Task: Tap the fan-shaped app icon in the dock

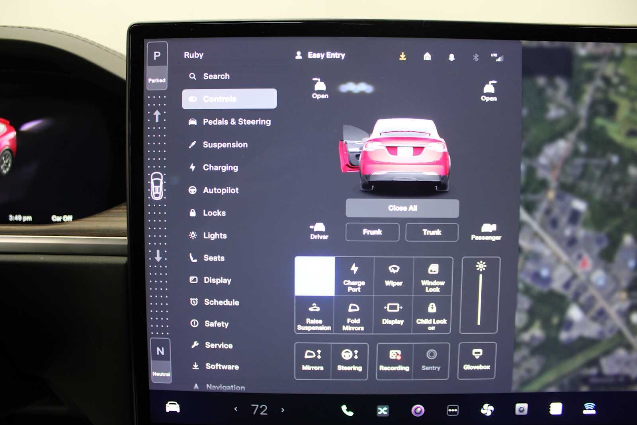Action: pos(487,409)
